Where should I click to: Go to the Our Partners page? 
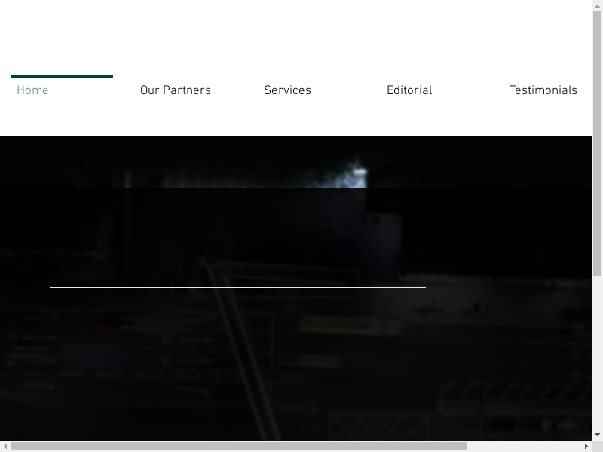pyautogui.click(x=176, y=90)
